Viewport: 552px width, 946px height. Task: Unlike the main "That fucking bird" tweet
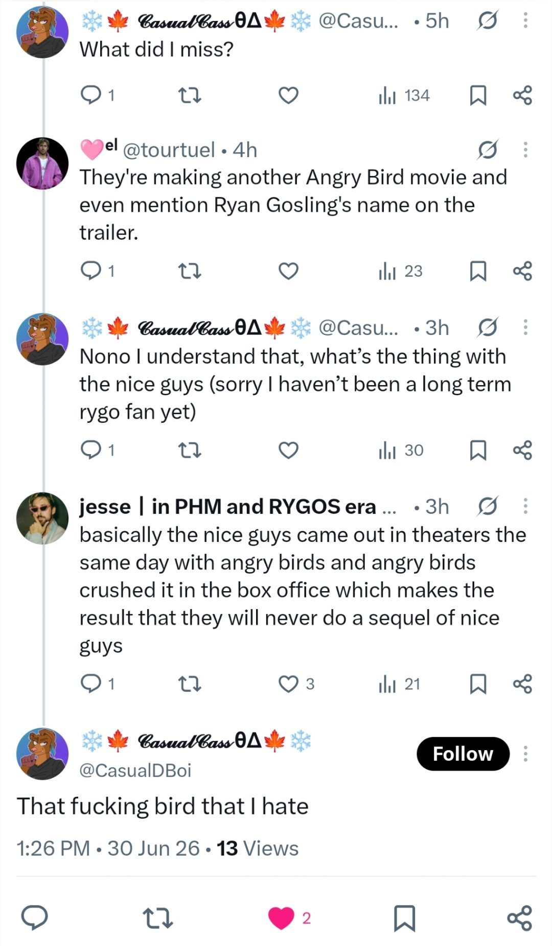click(281, 918)
